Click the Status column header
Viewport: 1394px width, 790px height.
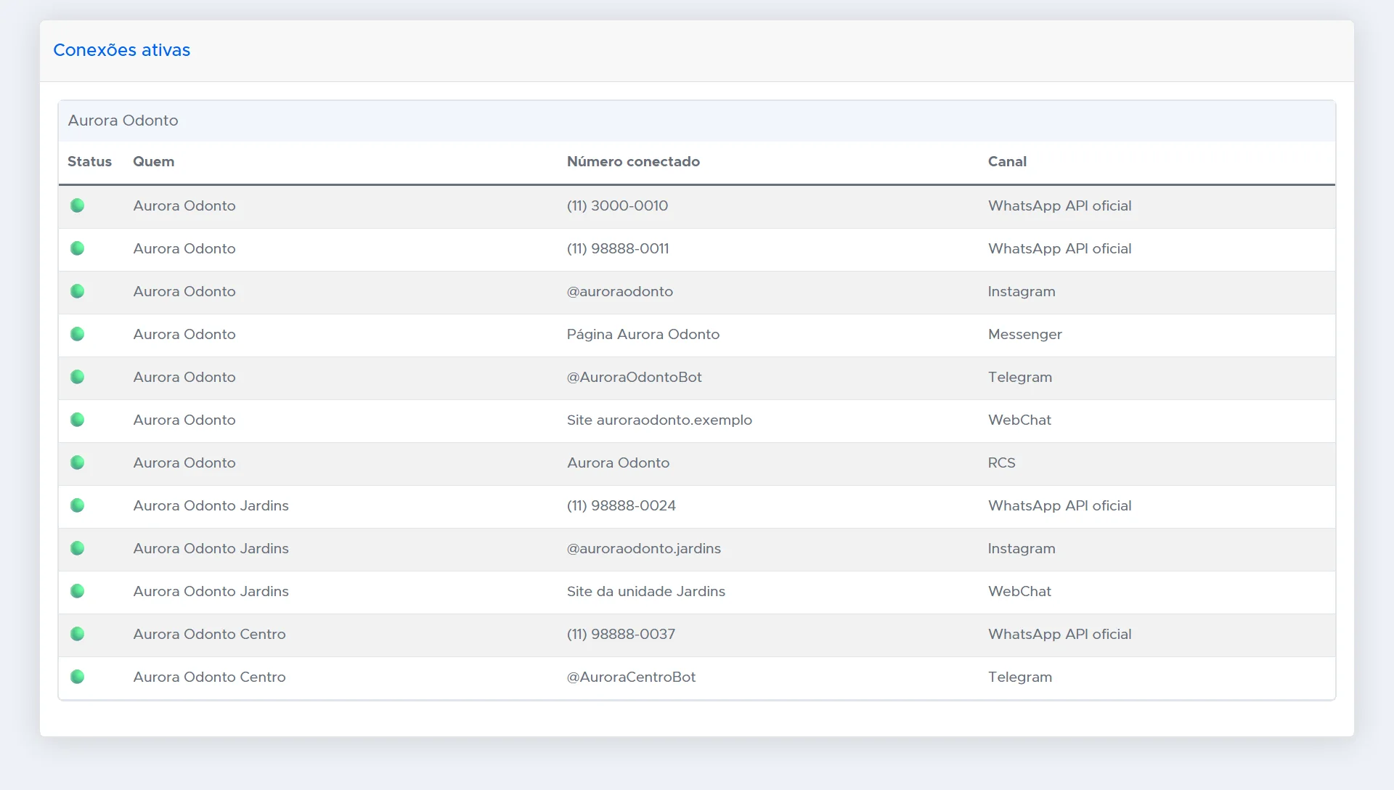click(89, 161)
